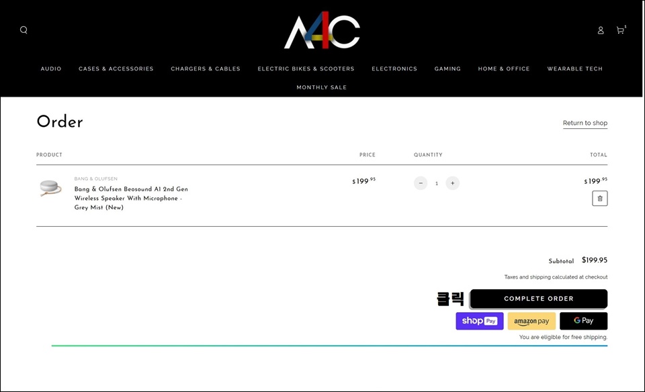This screenshot has height=392, width=645.
Task: Click the quantity value field
Action: pyautogui.click(x=437, y=184)
